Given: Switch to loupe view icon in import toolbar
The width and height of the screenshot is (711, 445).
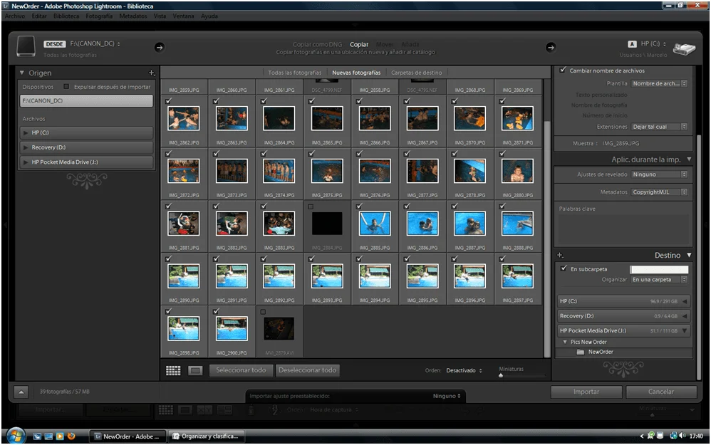Looking at the screenshot, I should coord(195,371).
